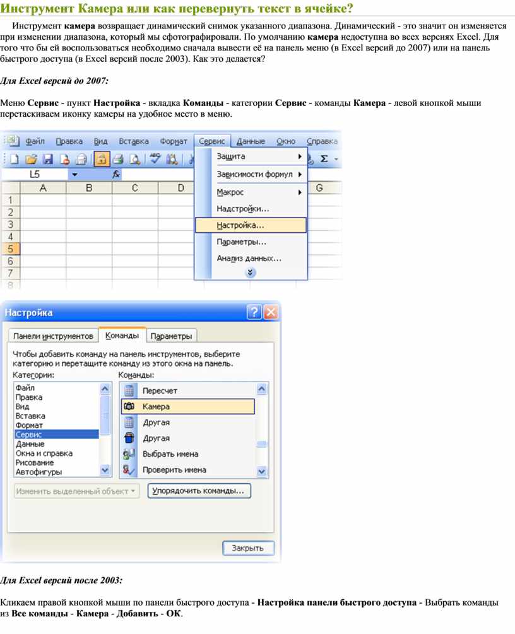
Task: Click the Save floppy disk icon
Action: [x=47, y=160]
